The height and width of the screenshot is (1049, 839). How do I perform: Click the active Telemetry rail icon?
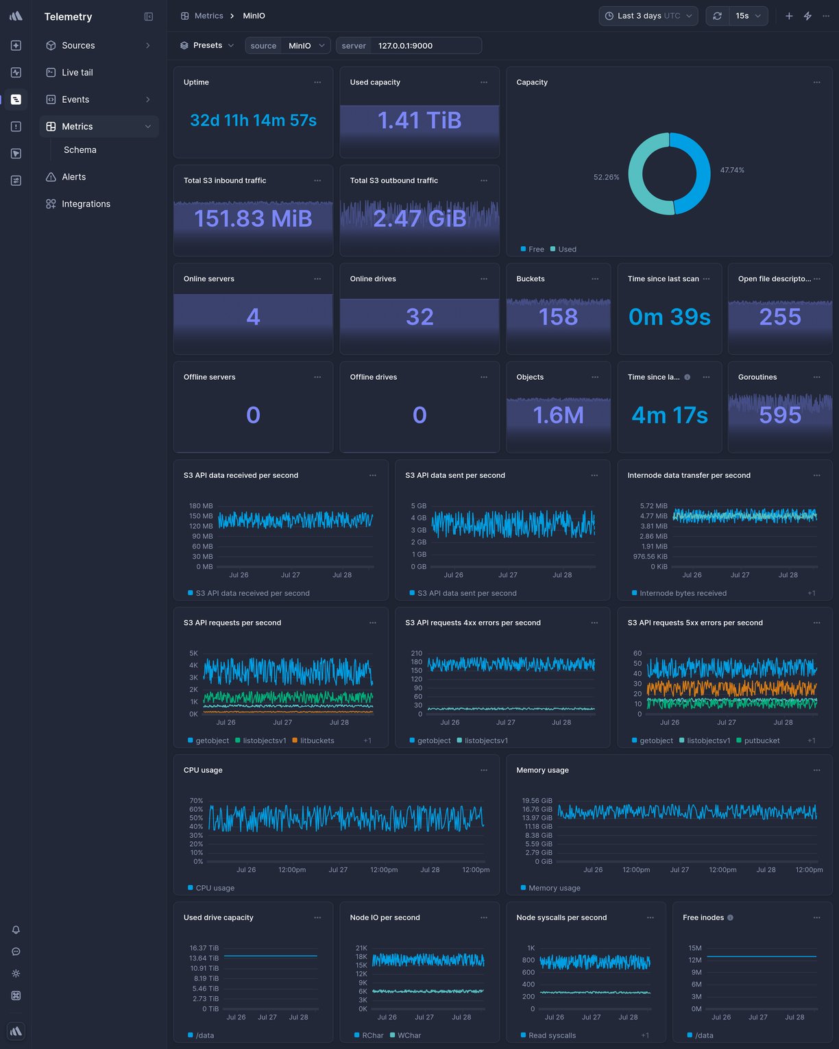[16, 99]
